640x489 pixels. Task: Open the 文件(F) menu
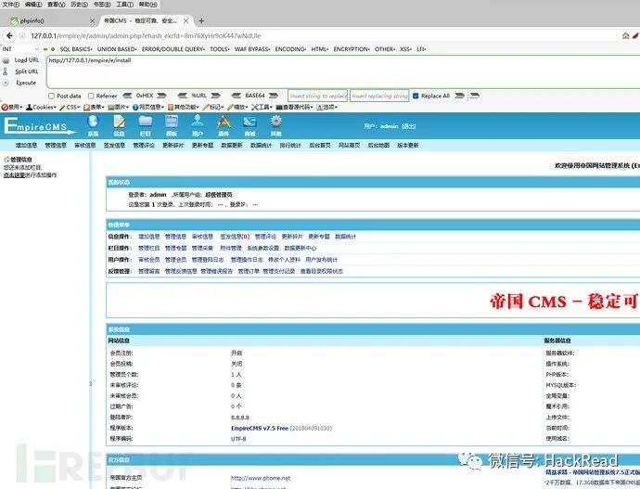[11, 5]
